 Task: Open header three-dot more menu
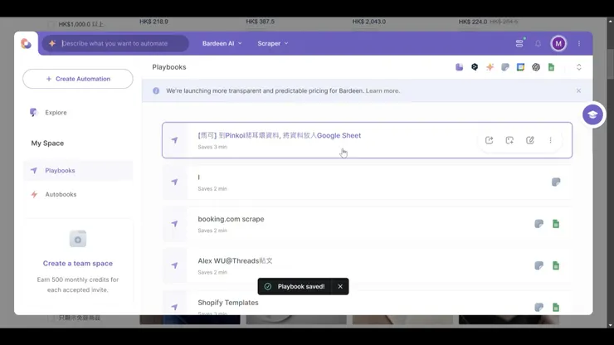point(579,43)
